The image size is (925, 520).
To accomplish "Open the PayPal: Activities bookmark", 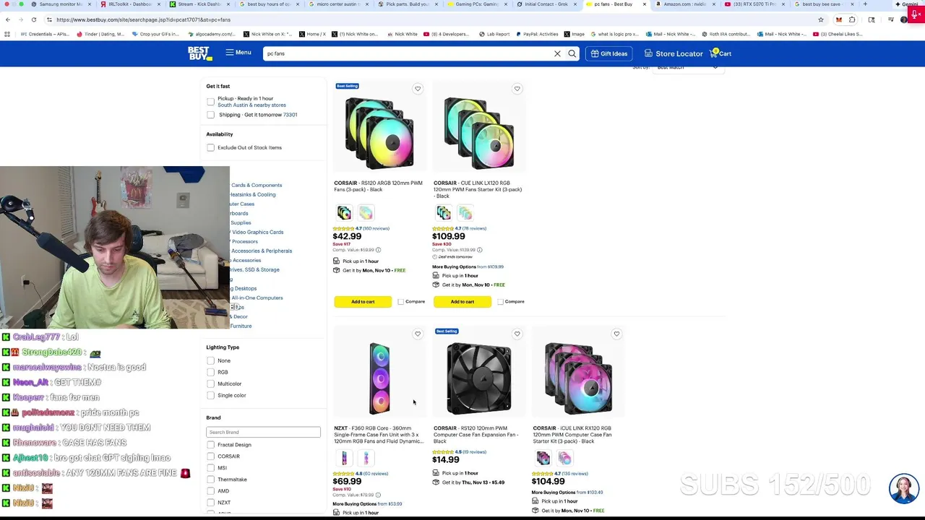I will [x=537, y=34].
